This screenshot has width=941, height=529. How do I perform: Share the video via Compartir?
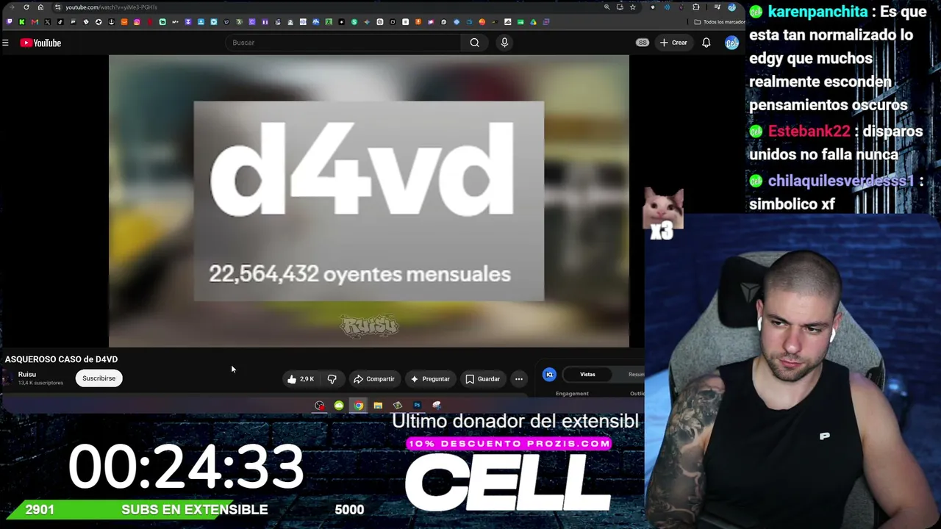click(x=374, y=379)
